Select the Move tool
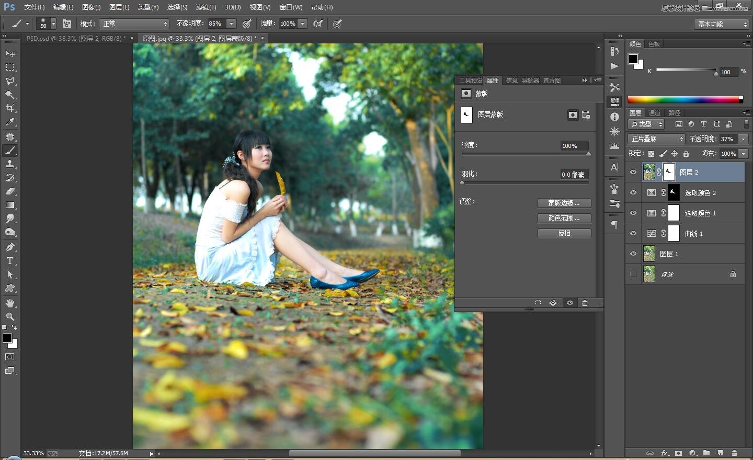Screen dimensions: 753x460 tap(10, 54)
